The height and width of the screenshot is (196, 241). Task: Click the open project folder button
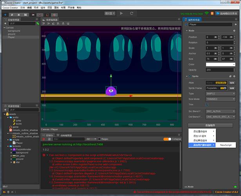click(x=227, y=14)
